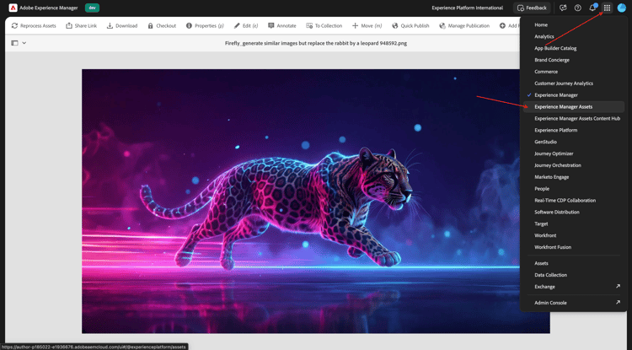The image size is (632, 350).
Task: Click the Feedback button
Action: click(x=532, y=8)
